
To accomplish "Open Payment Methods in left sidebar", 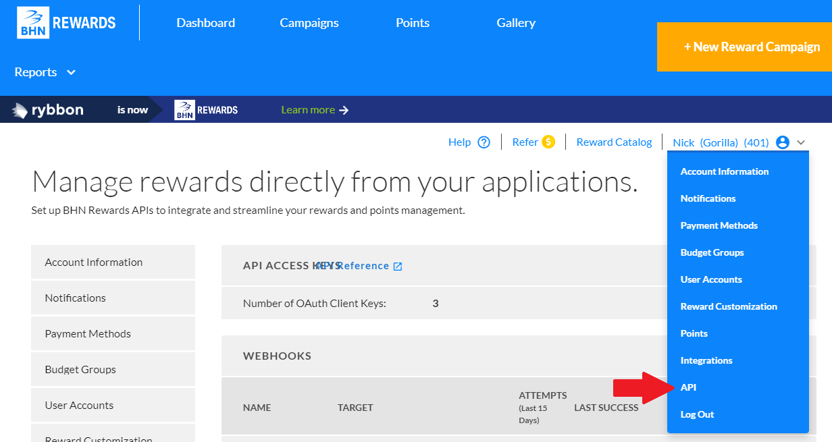I will coord(113,333).
